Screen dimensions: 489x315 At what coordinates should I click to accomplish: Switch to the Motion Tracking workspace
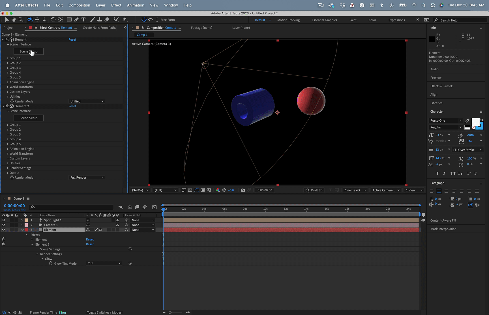point(288,20)
